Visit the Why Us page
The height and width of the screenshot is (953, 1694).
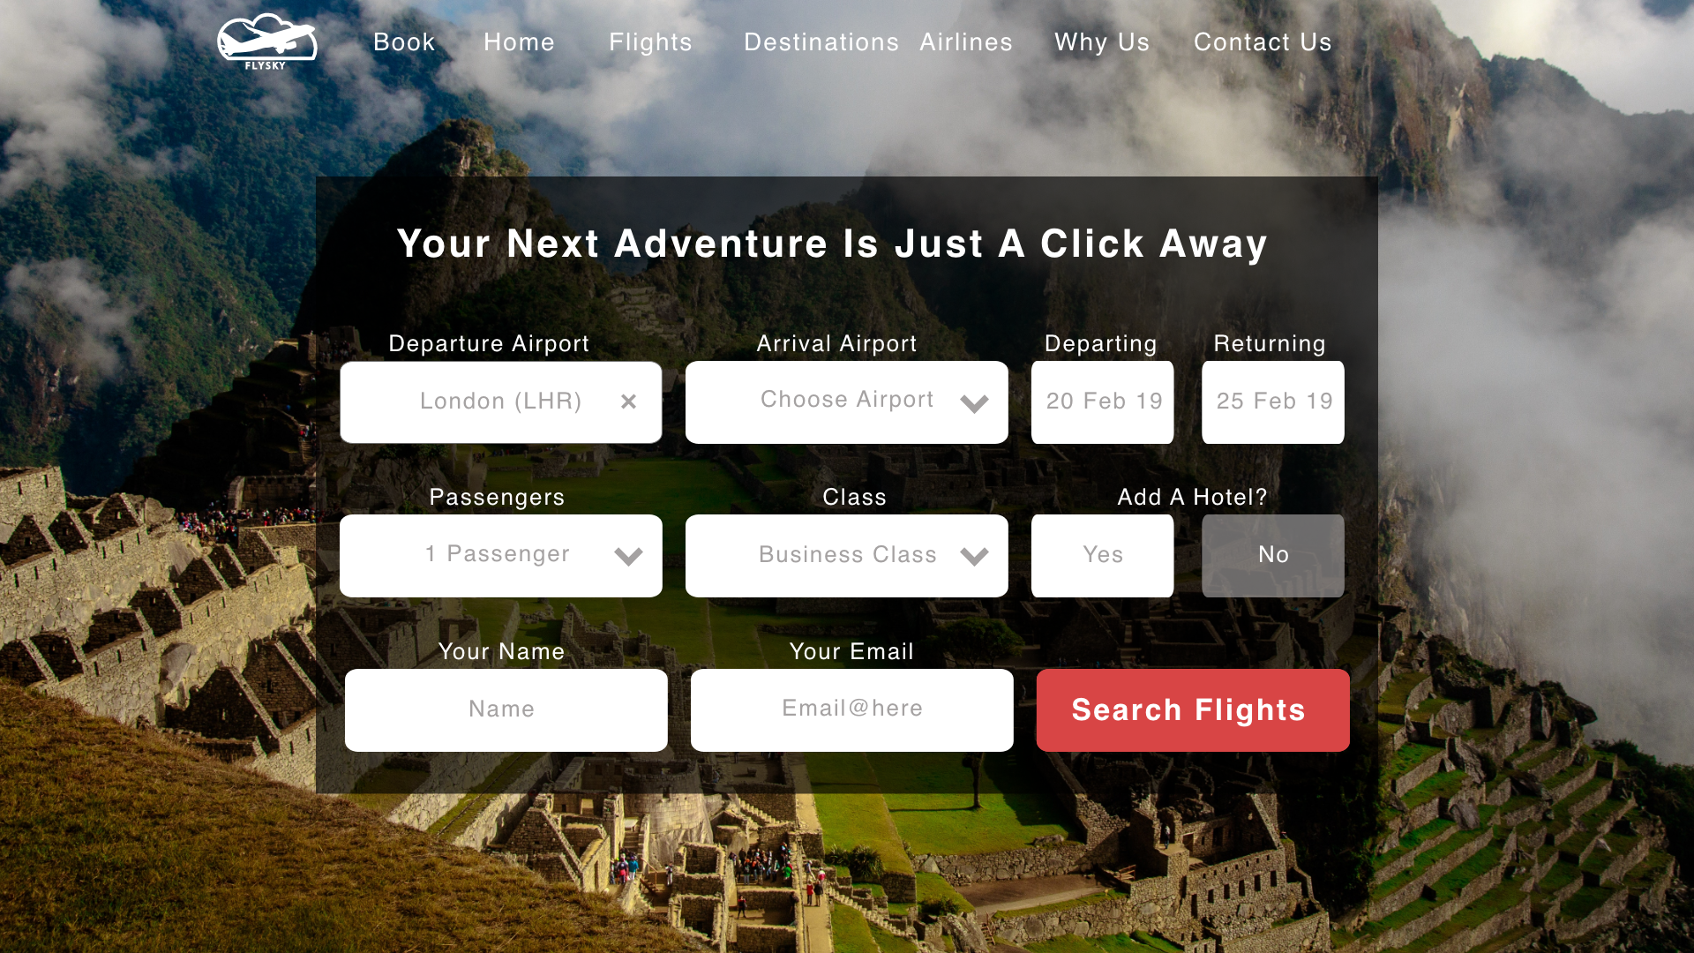point(1102,42)
